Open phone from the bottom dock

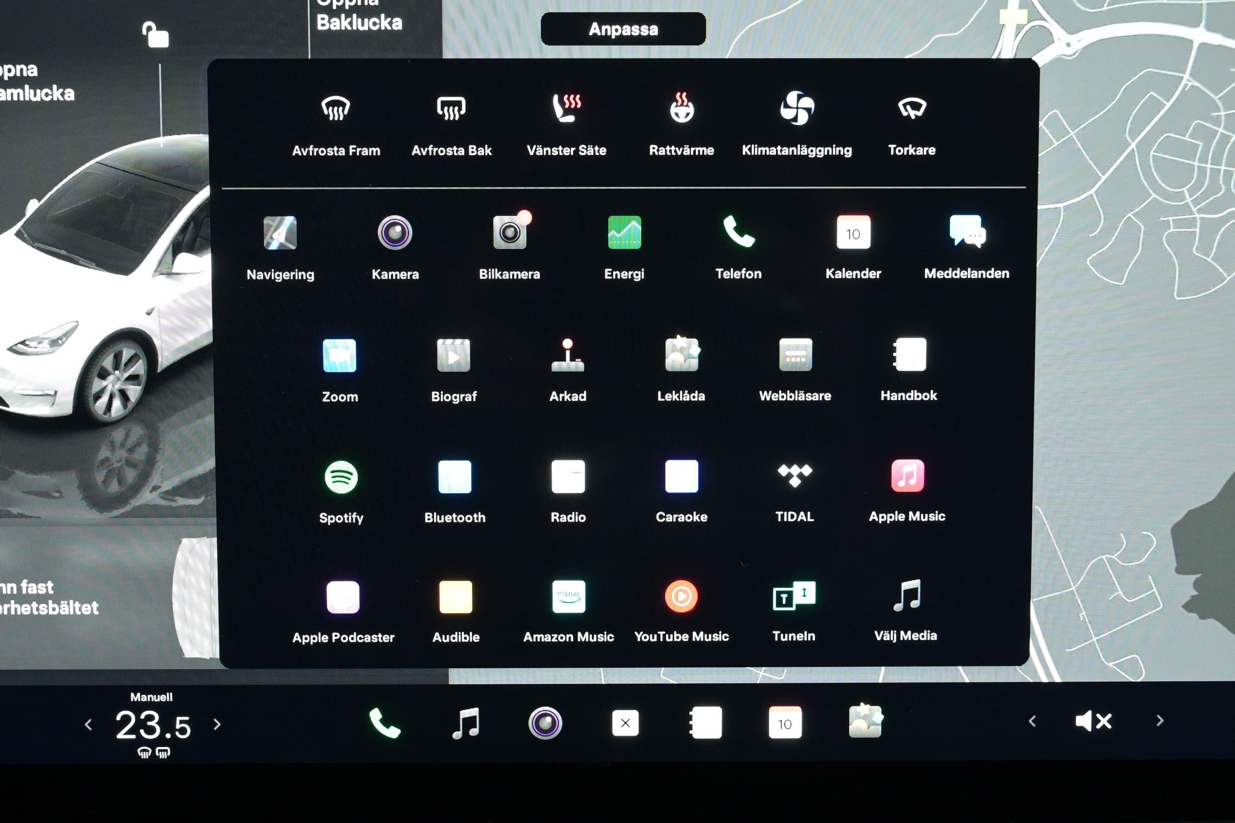tap(385, 722)
